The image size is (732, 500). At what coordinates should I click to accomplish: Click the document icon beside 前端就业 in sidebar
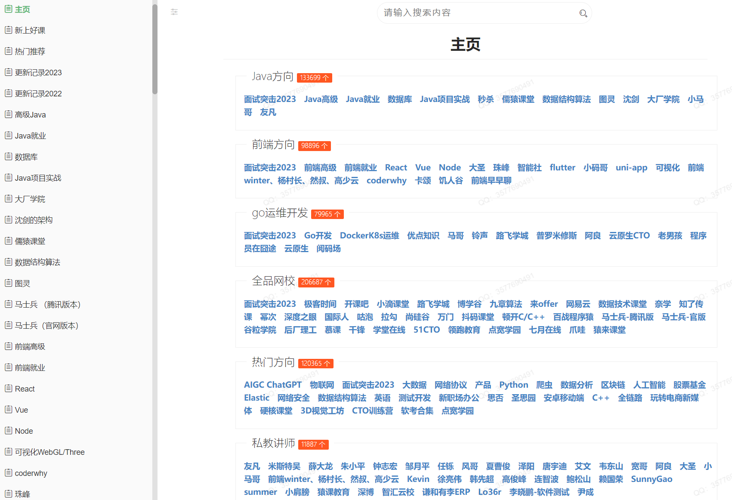[x=8, y=367]
